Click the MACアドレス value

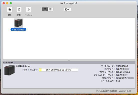coord(125,78)
